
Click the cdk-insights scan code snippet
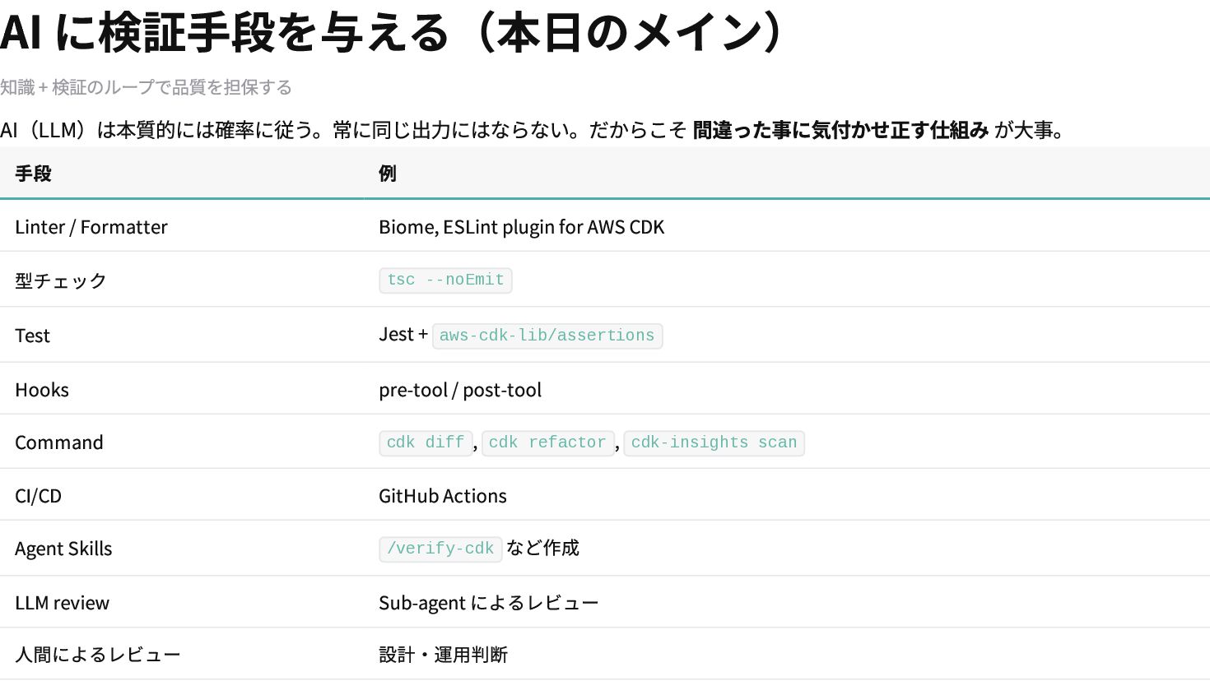[714, 442]
